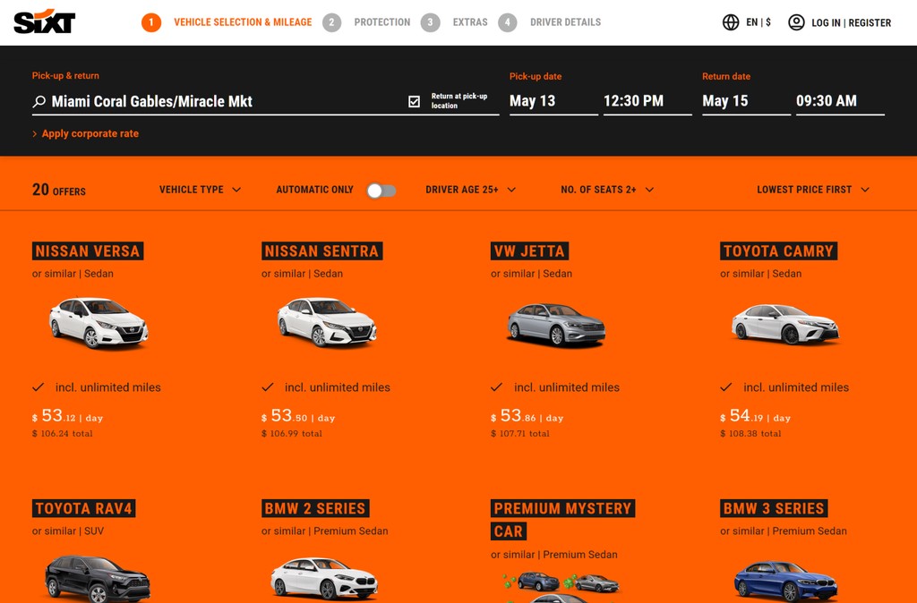Open the language globe icon
The width and height of the screenshot is (917, 603).
tap(731, 22)
